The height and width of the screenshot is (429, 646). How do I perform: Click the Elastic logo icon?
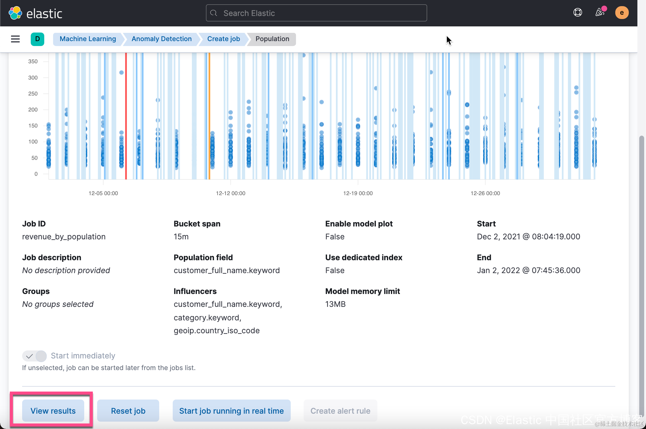pyautogui.click(x=15, y=13)
